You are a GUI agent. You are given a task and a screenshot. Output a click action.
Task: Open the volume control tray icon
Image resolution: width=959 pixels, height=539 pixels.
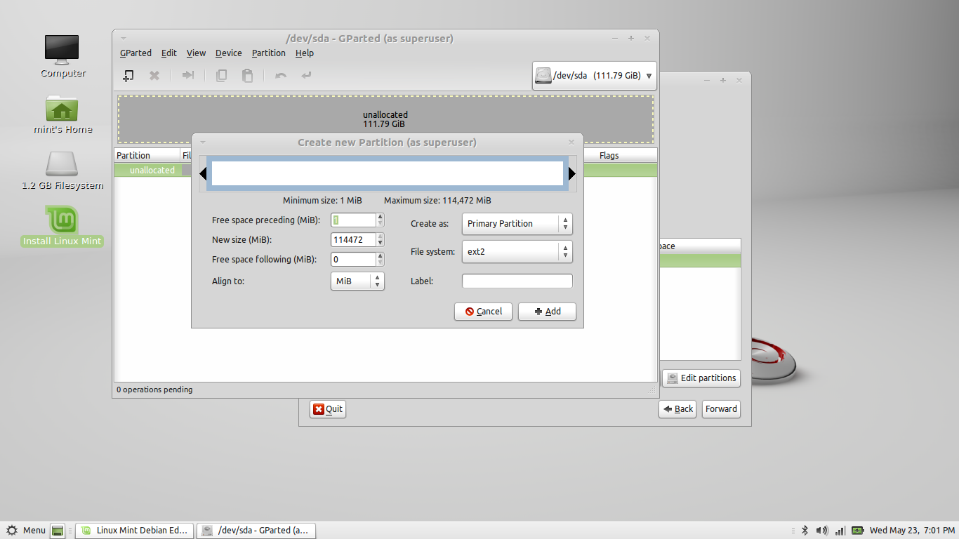[x=822, y=531]
